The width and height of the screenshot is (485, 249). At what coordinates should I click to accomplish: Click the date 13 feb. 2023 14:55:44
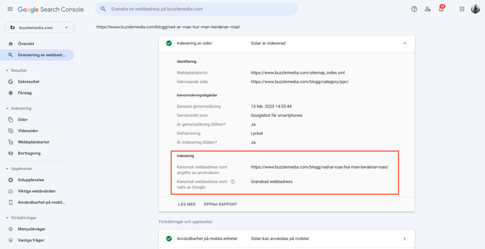click(271, 107)
